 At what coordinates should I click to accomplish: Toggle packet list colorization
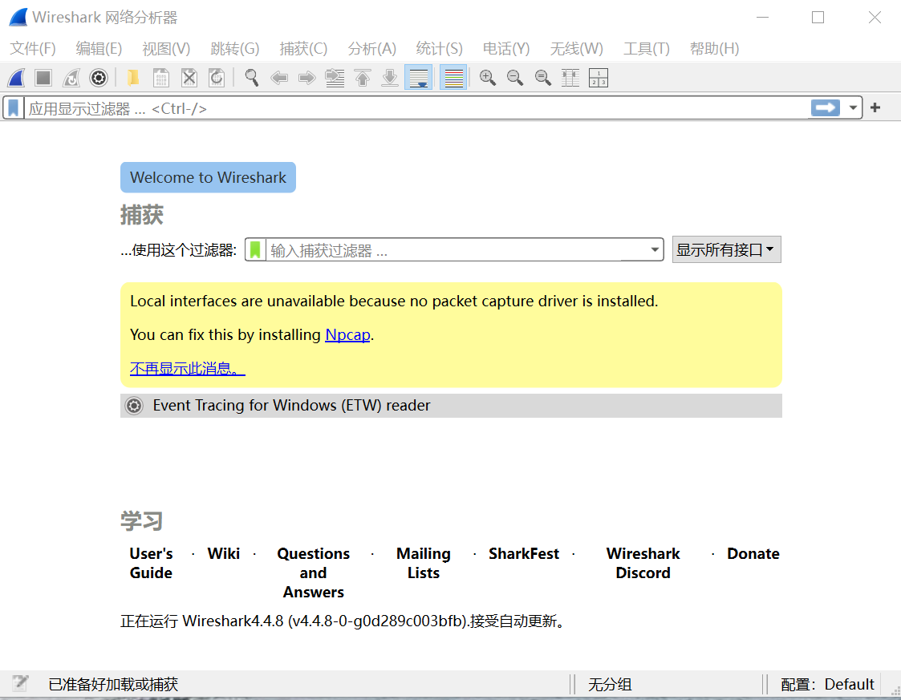pos(453,78)
